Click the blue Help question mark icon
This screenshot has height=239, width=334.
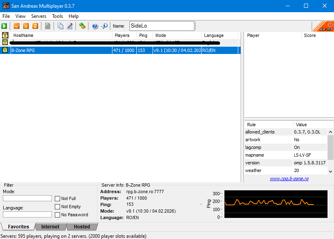(x=95, y=26)
